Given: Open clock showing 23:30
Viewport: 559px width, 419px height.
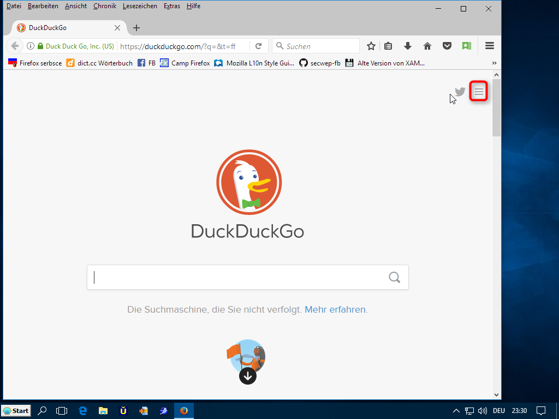Looking at the screenshot, I should click(519, 411).
